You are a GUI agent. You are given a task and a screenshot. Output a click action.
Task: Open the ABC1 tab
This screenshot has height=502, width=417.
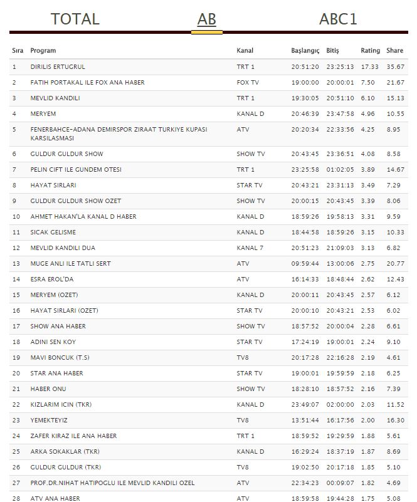pyautogui.click(x=338, y=19)
